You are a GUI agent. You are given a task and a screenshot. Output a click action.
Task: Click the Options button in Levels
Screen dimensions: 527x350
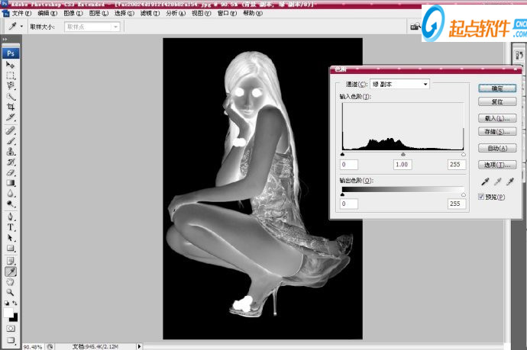pyautogui.click(x=497, y=165)
